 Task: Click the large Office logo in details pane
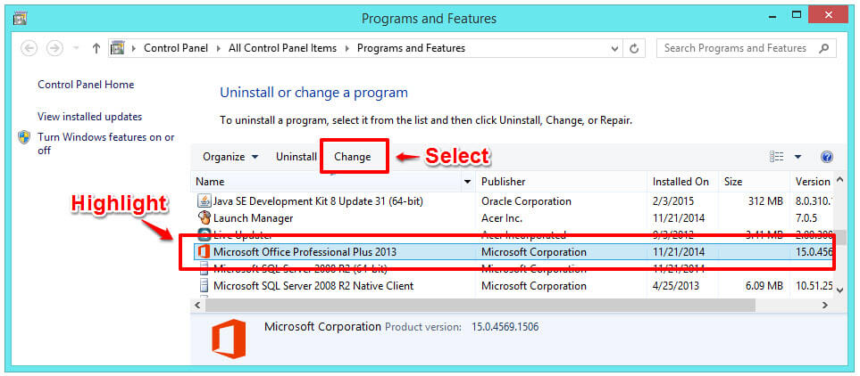(x=228, y=339)
